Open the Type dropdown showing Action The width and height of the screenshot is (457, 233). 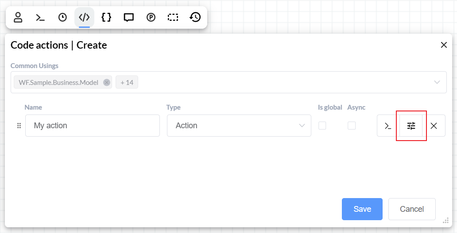(239, 126)
